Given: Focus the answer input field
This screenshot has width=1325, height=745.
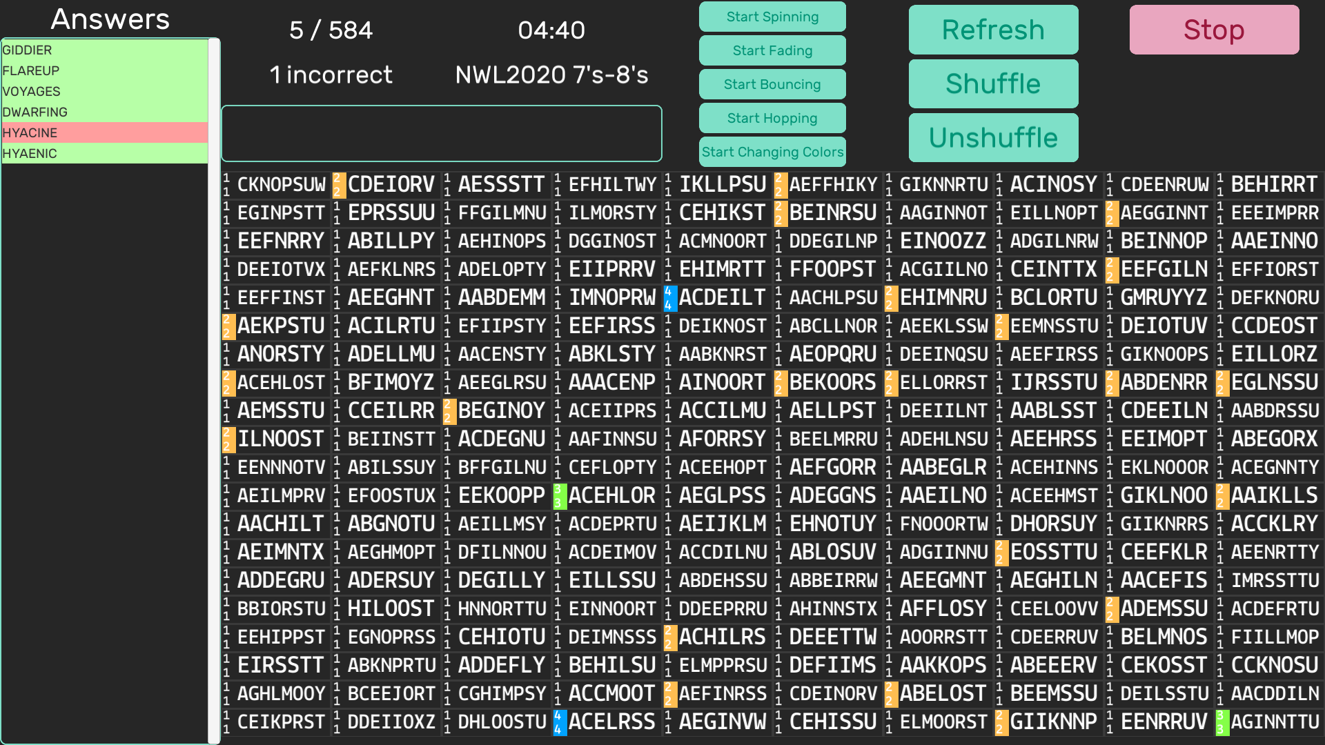Looking at the screenshot, I should pyautogui.click(x=442, y=133).
